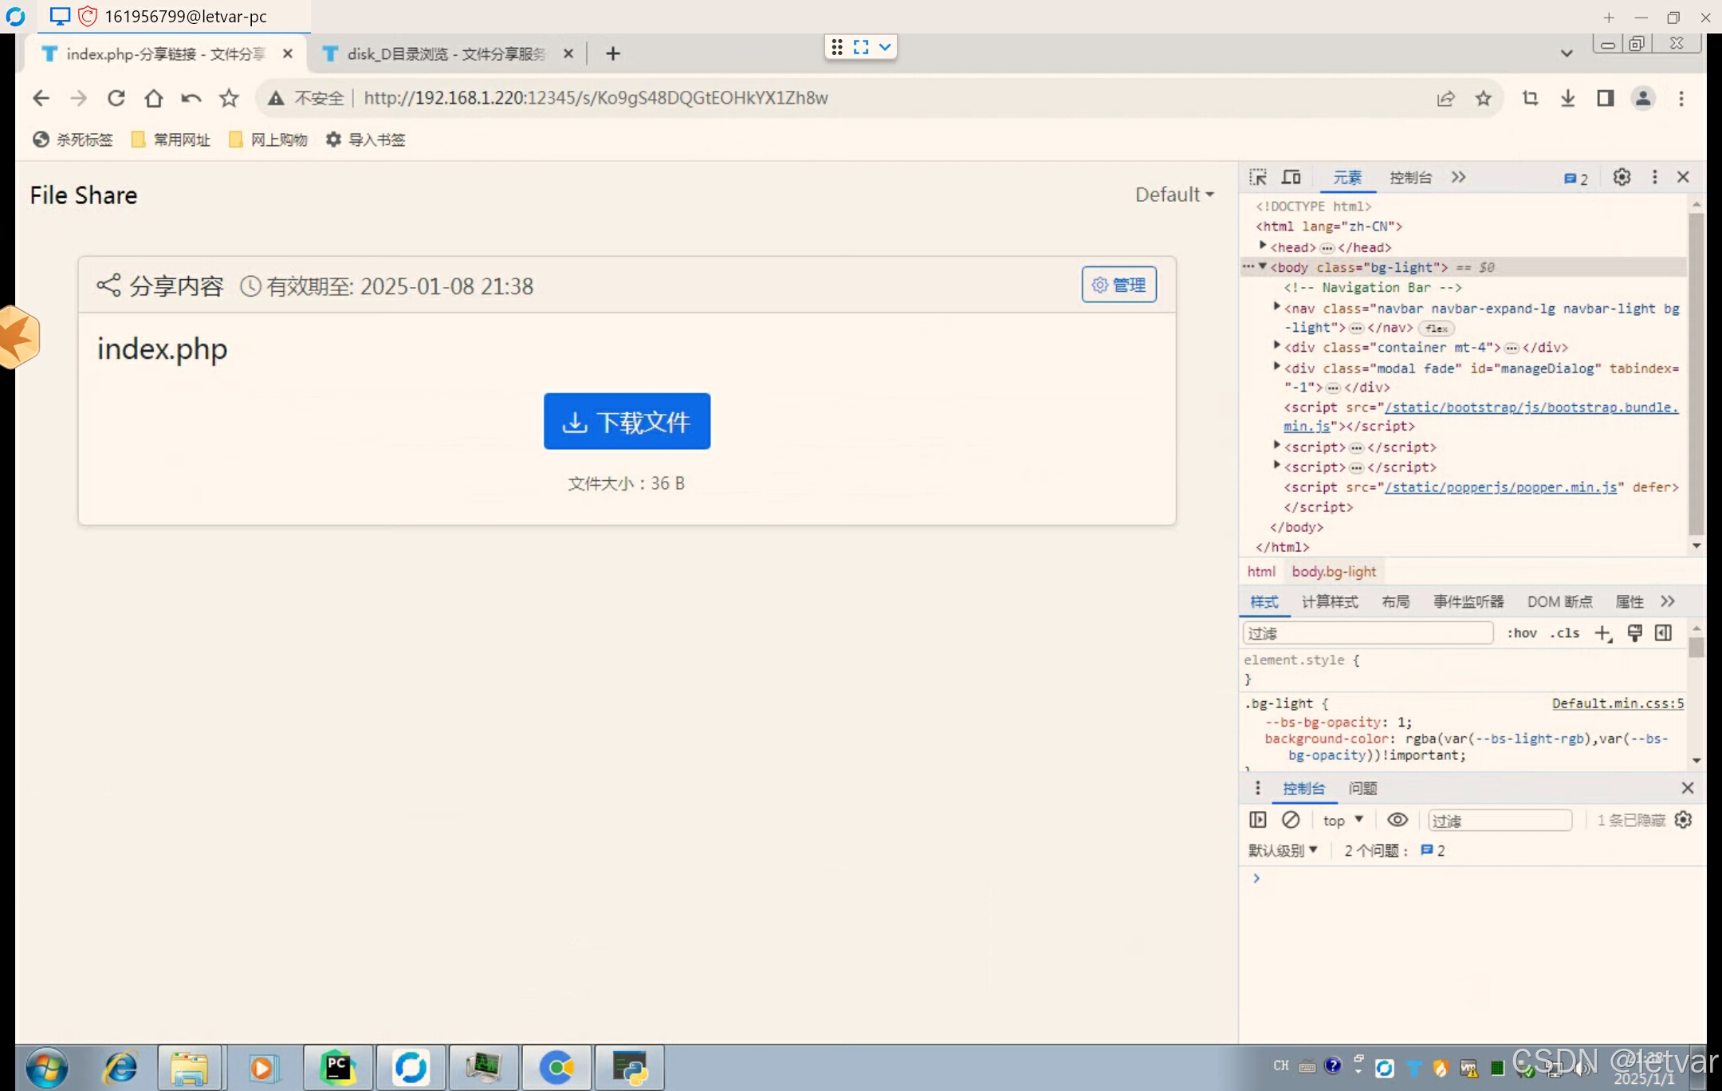
Task: Click the 下载文件 download button
Action: (627, 421)
